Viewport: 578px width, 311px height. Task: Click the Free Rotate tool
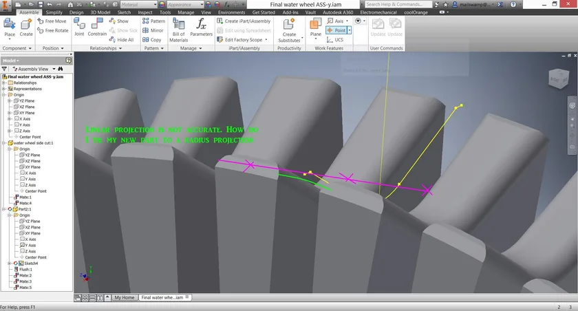tap(53, 30)
